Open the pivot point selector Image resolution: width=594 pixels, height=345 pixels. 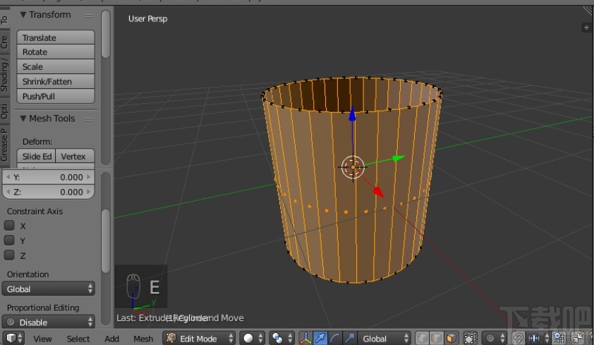click(x=281, y=338)
